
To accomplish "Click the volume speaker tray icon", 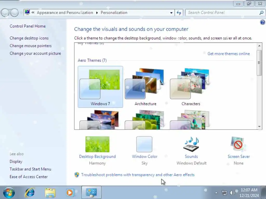I will [x=232, y=193].
